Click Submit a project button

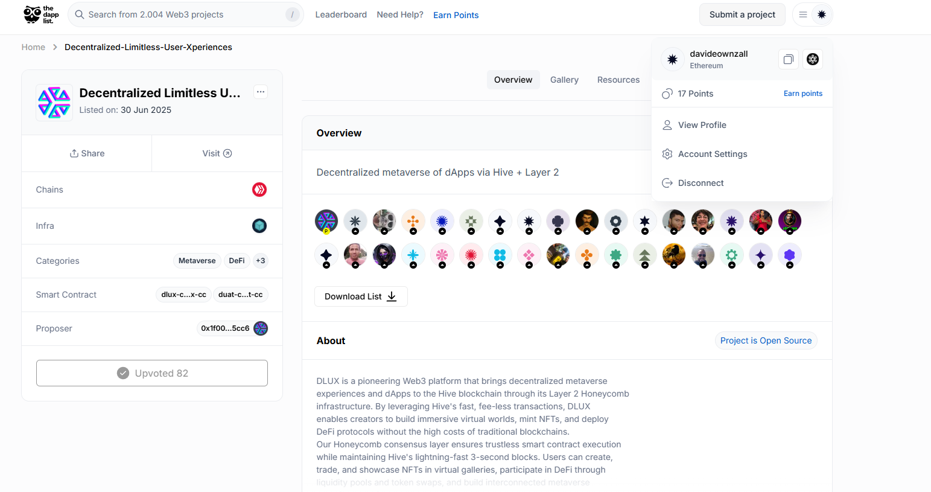pos(742,14)
